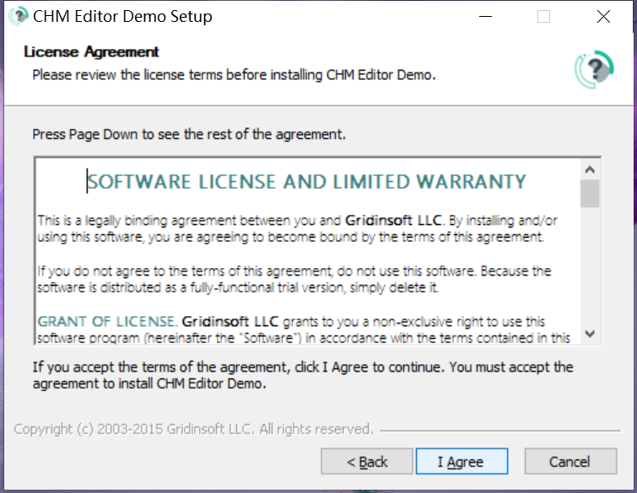The height and width of the screenshot is (493, 637).
Task: Cancel the installation
Action: click(x=570, y=462)
